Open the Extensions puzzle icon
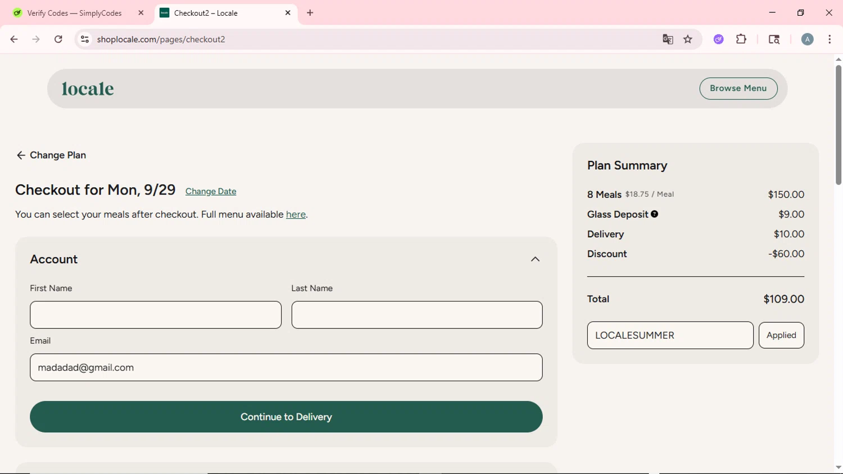 [741, 39]
